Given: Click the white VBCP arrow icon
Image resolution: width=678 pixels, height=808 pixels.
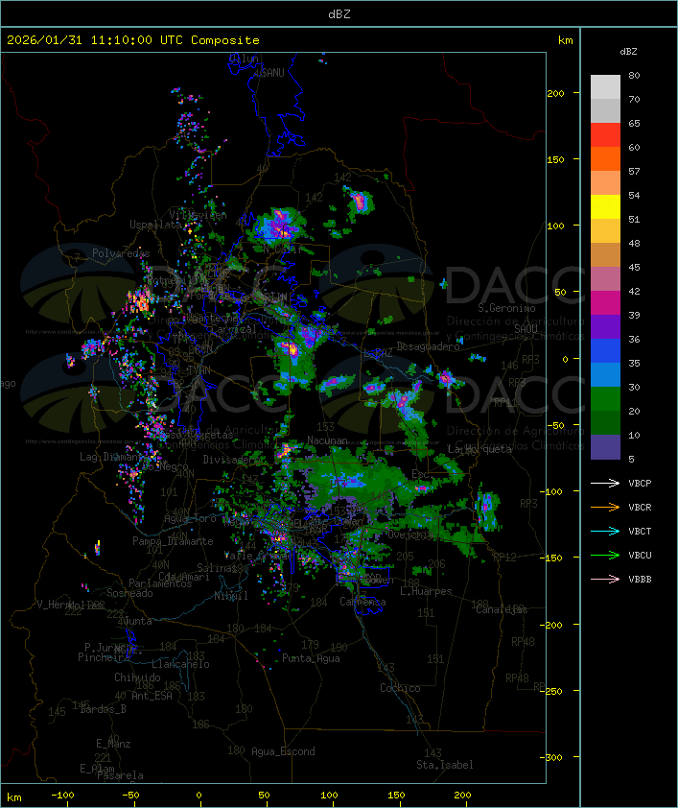Looking at the screenshot, I should [x=605, y=483].
